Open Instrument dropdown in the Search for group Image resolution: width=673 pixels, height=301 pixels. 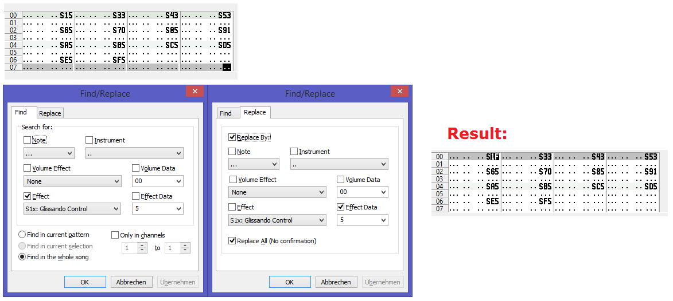click(134, 153)
